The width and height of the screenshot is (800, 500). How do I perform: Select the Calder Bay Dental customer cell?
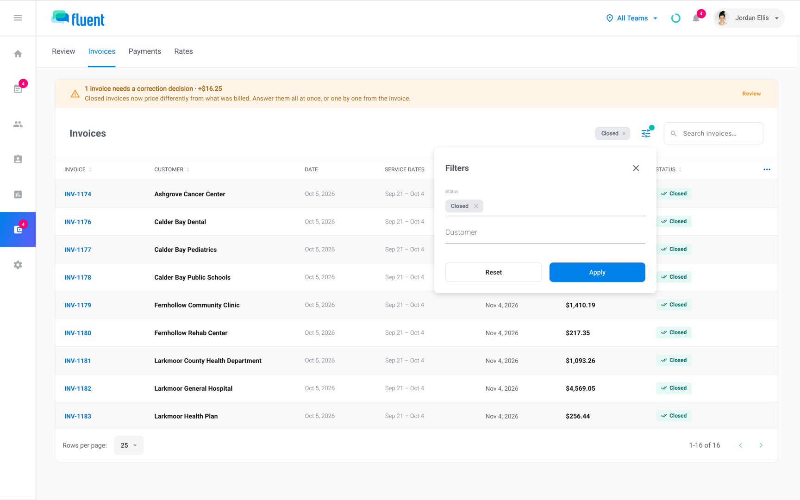180,222
